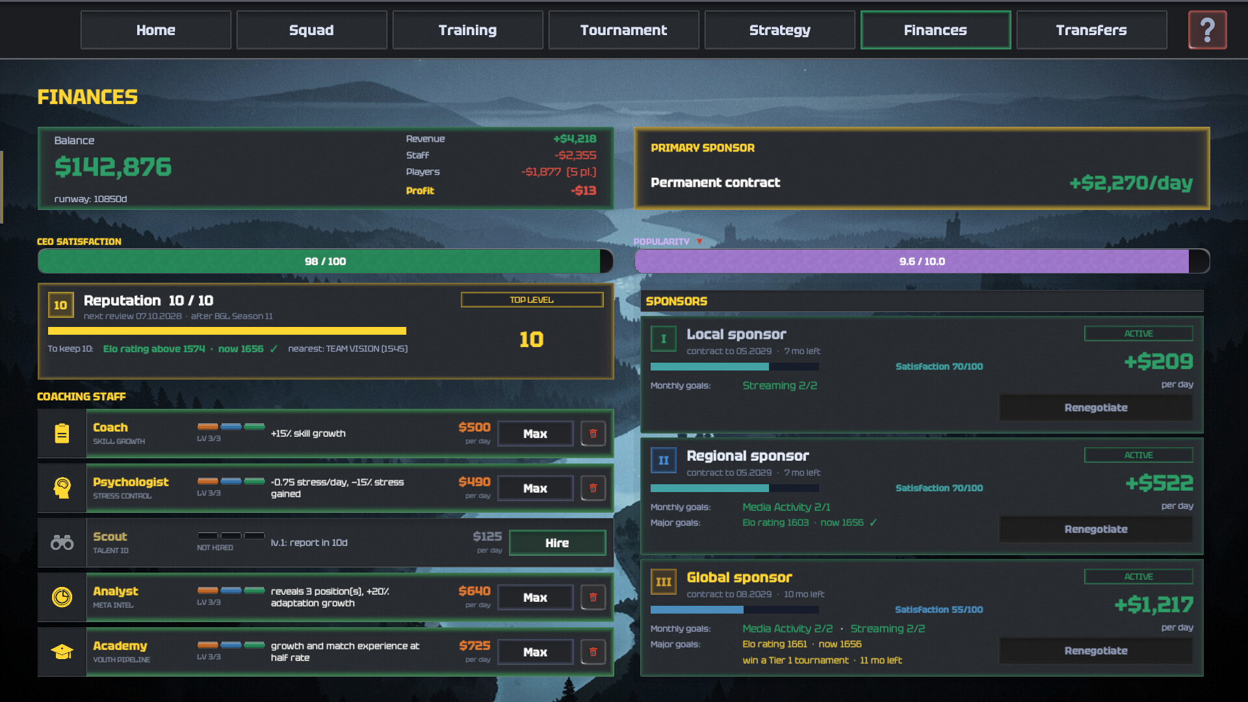Click the Primary Sponsor permanent contract panel
Screen dimensions: 1248x702
(922, 168)
